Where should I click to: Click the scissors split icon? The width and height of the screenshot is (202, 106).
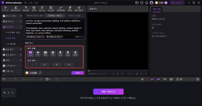(24, 79)
